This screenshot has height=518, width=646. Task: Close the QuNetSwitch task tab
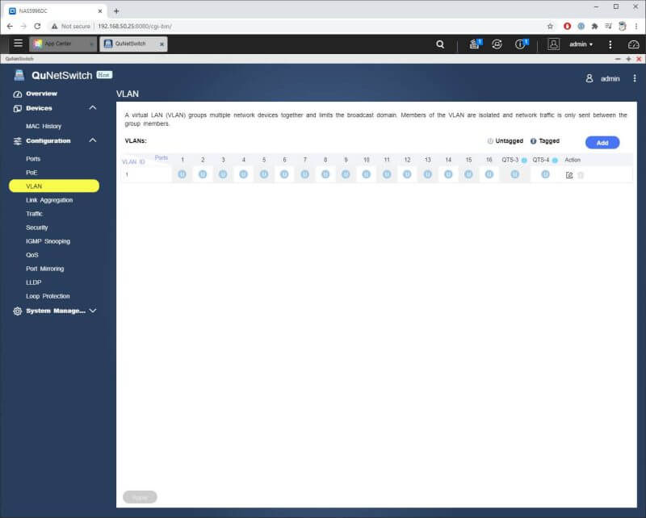[162, 44]
